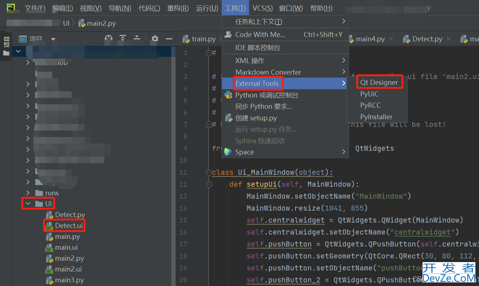Select Detect.py in the UI folder
Screen dimensions: 479x286
coord(70,215)
